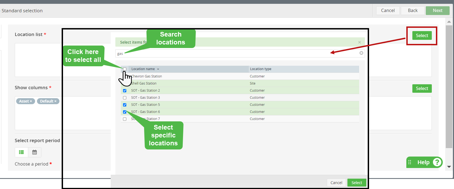Open Show columns Select button
454x189 pixels.
pyautogui.click(x=422, y=88)
